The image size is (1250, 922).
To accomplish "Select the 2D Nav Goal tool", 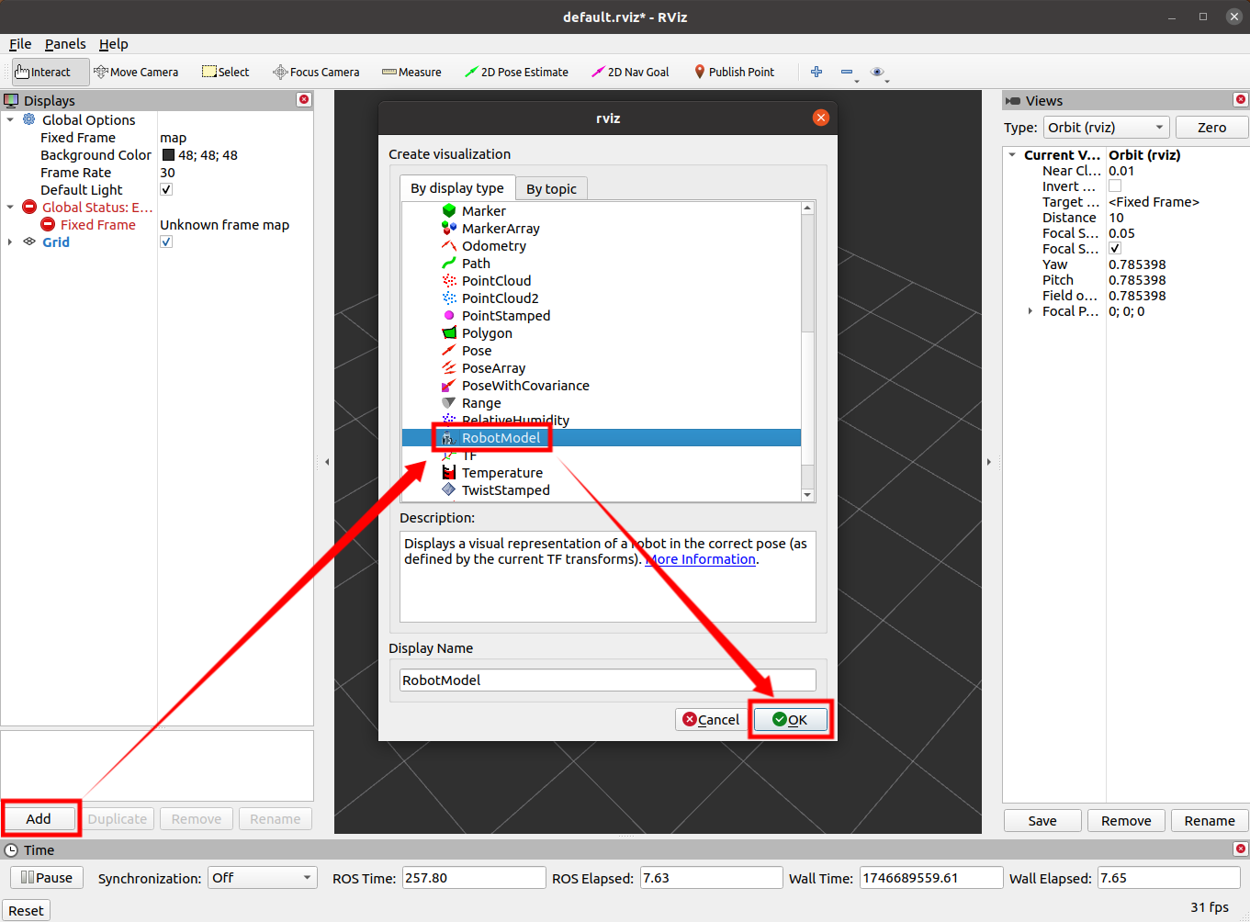I will 630,72.
